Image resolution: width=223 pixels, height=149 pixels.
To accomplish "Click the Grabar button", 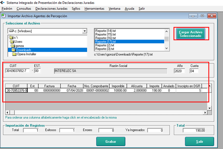I will click(x=111, y=142).
